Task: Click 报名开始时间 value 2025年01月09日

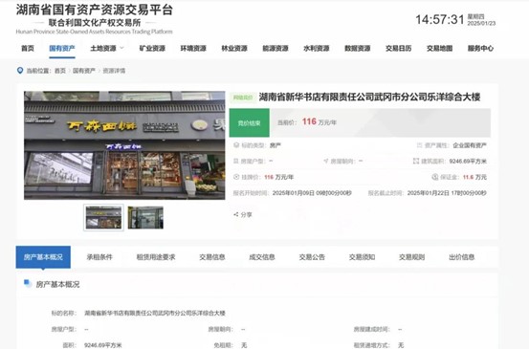Action: pos(312,193)
